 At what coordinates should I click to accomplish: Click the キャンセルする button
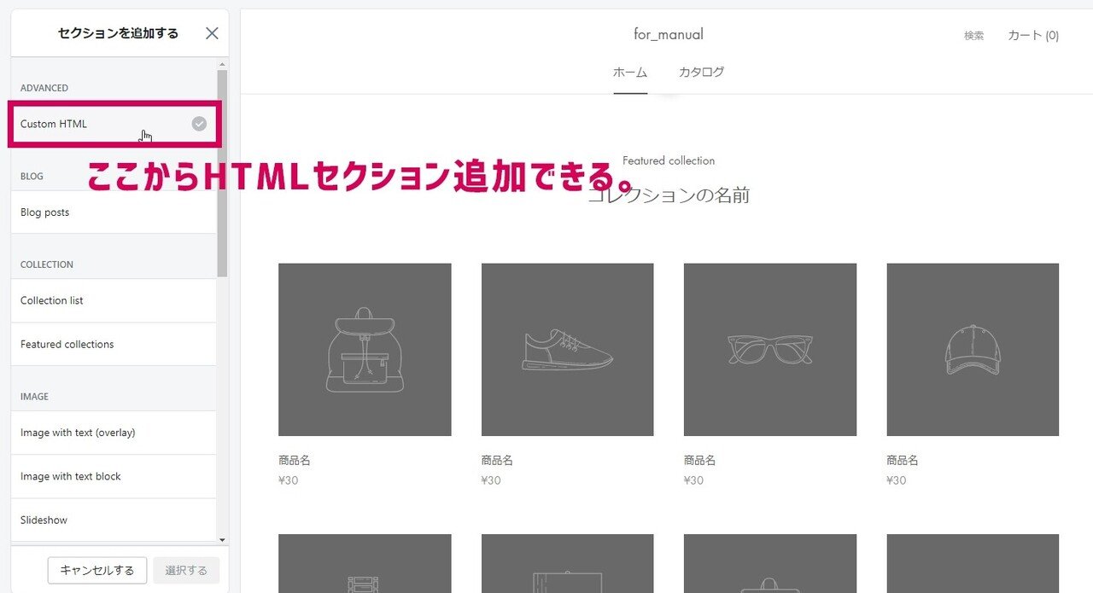[x=97, y=571]
